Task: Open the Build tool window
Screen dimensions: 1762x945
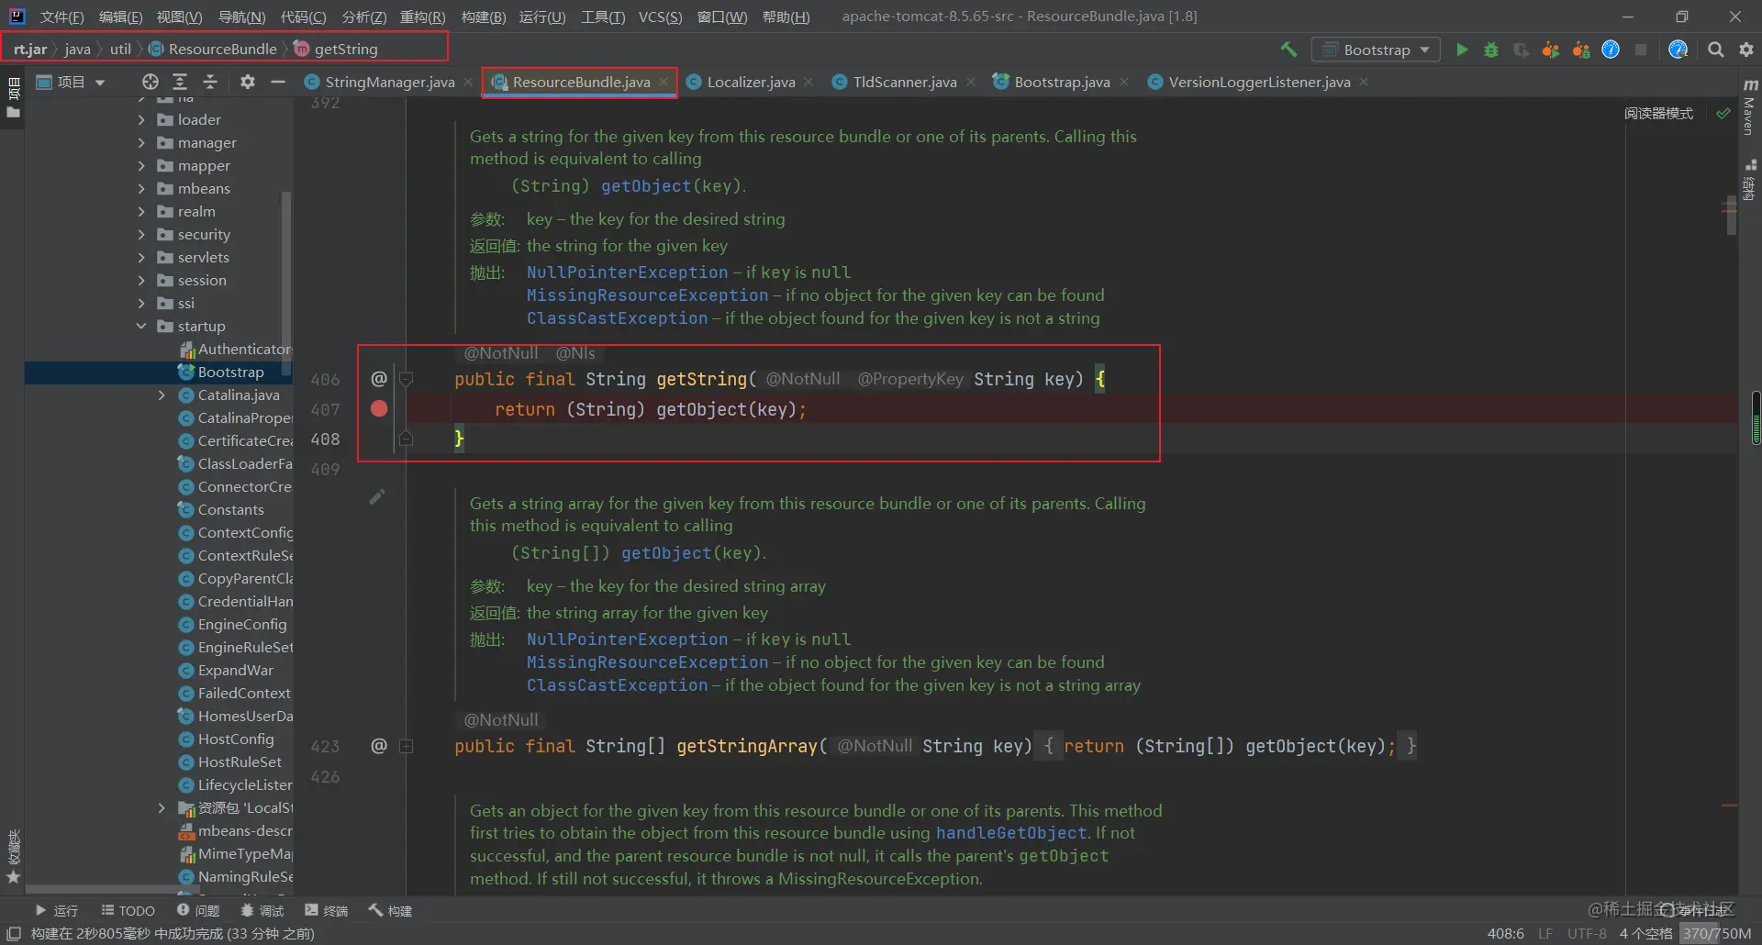Action: click(391, 910)
